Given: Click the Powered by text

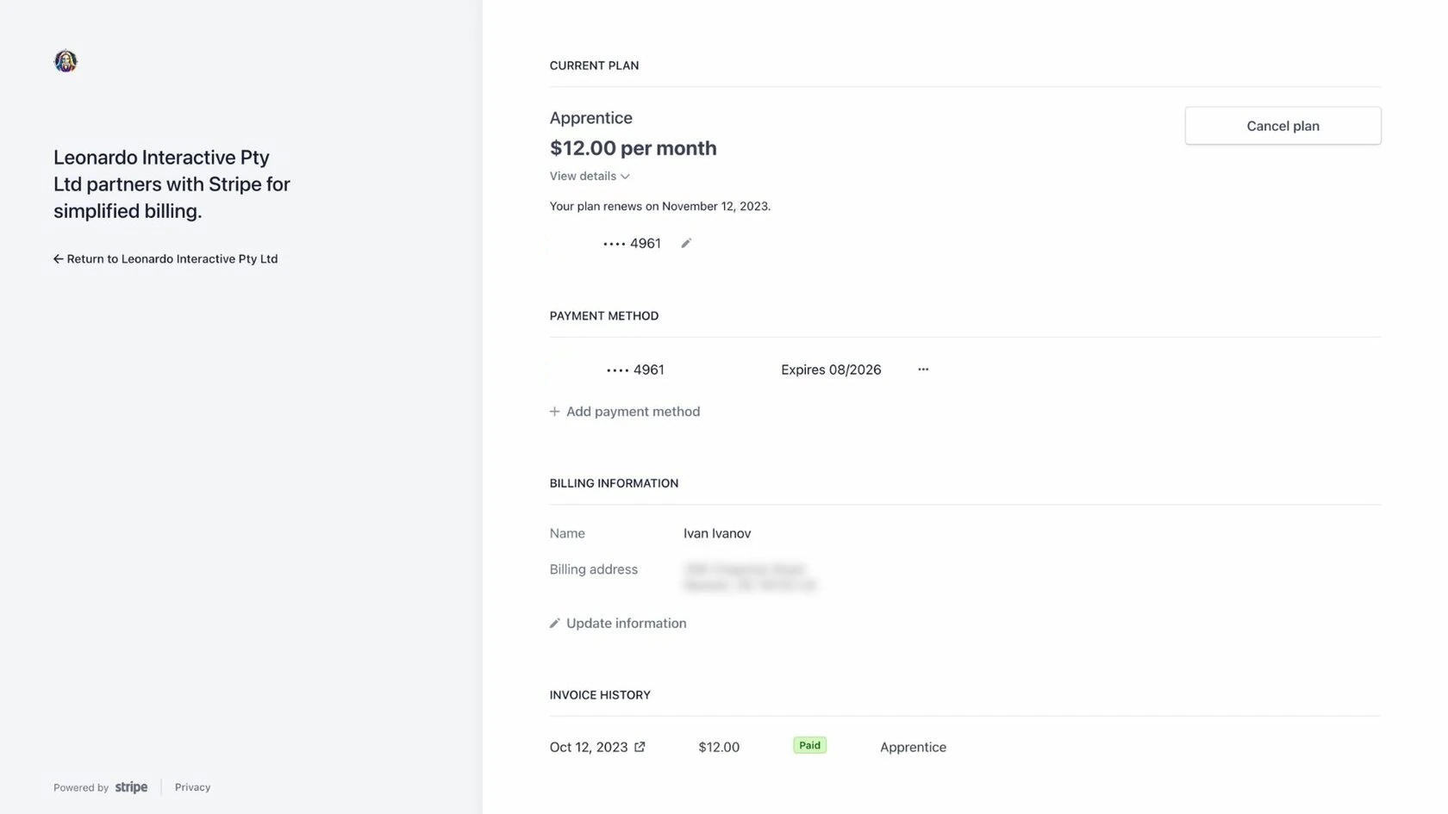Looking at the screenshot, I should click(81, 787).
